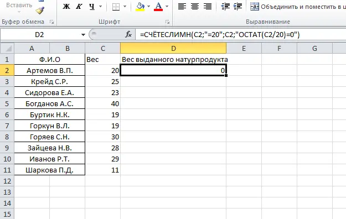Open font group dialog launcher
346x219 pixels.
pyautogui.click(x=168, y=22)
